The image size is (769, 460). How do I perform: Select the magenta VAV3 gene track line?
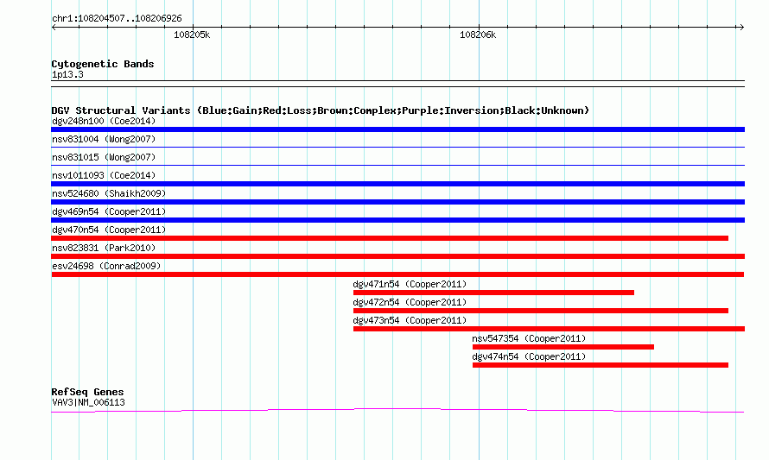click(397, 410)
